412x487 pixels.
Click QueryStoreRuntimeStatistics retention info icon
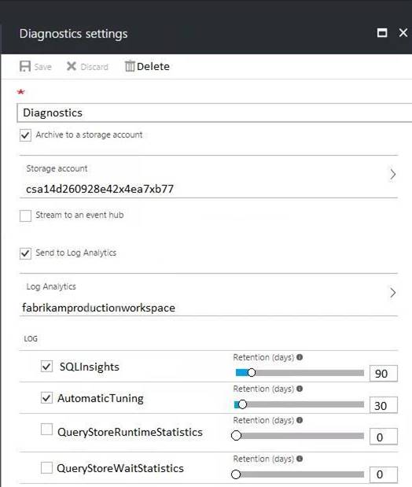coord(300,420)
